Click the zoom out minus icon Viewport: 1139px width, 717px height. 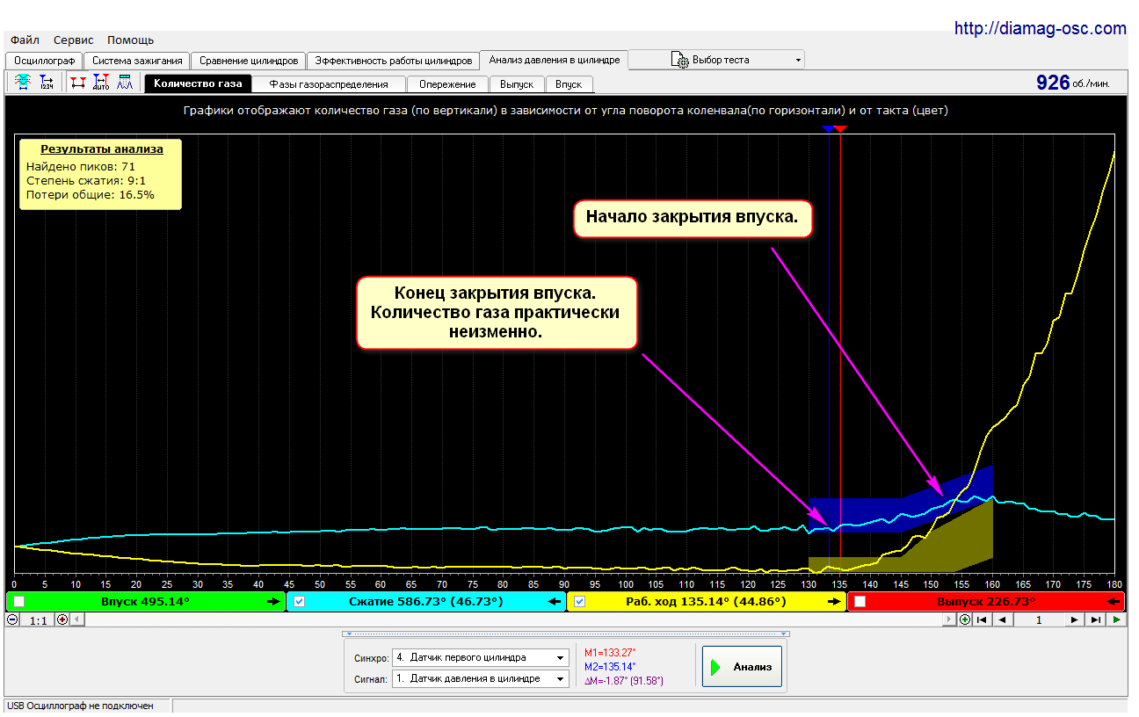(x=12, y=619)
